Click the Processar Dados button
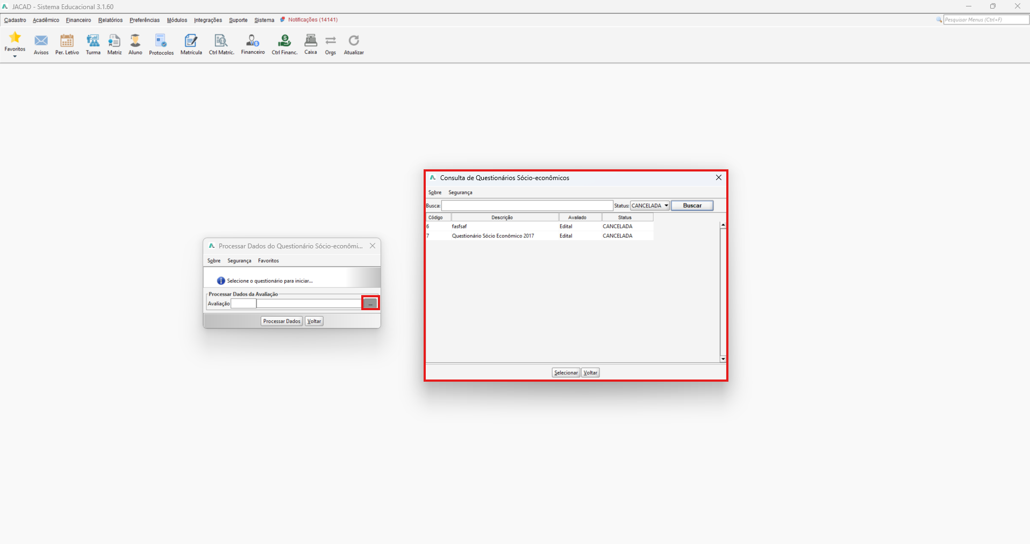Screen dimensions: 1030x544 click(282, 321)
